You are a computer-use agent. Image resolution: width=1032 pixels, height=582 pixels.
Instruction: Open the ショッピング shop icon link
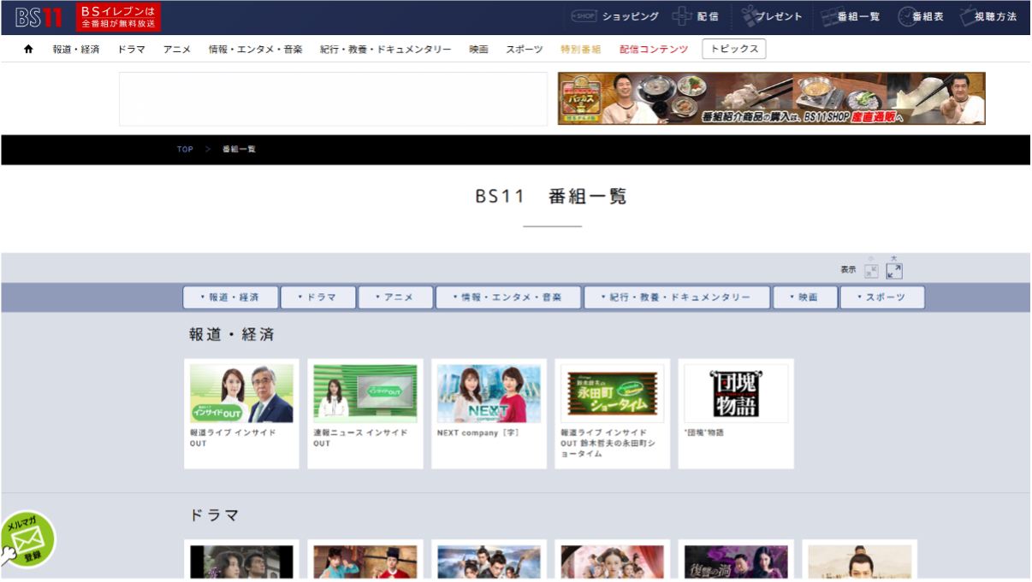click(x=584, y=16)
